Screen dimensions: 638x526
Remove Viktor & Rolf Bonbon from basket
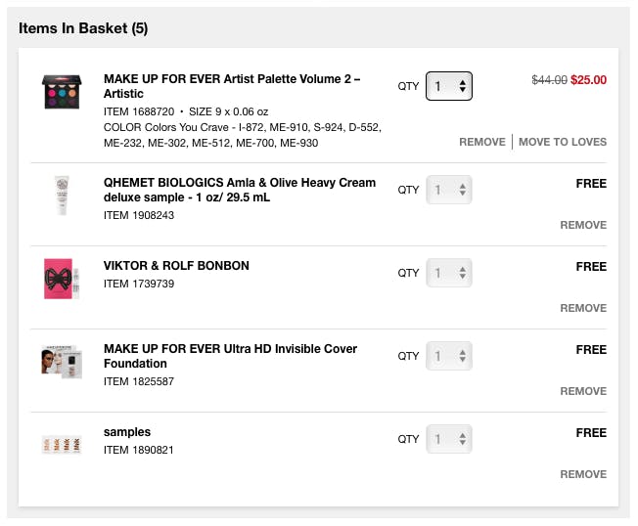pos(583,308)
